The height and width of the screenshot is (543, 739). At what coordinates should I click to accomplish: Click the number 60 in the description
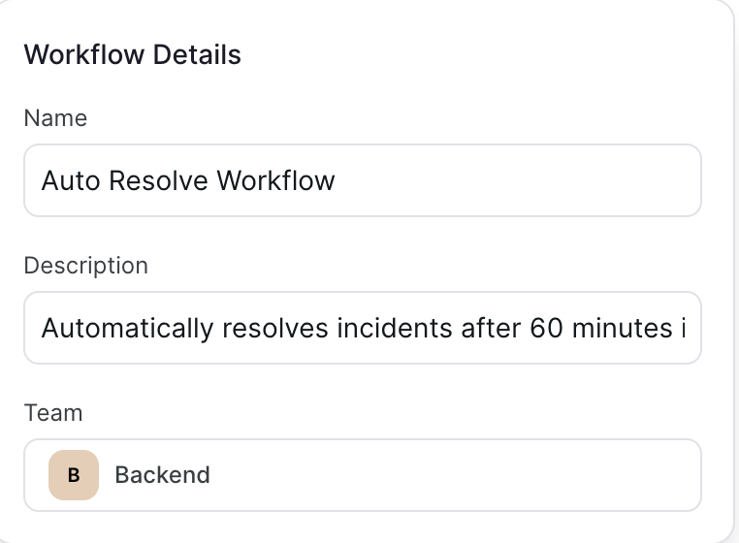click(x=546, y=328)
